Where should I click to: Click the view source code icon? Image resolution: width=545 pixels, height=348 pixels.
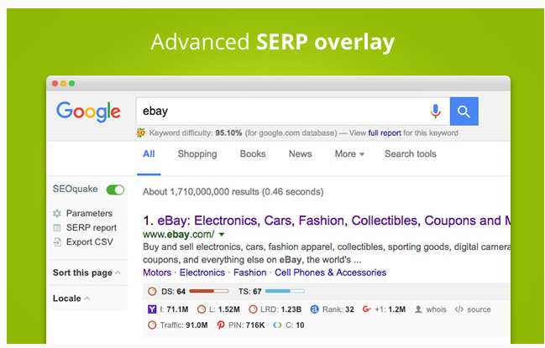pyautogui.click(x=459, y=309)
